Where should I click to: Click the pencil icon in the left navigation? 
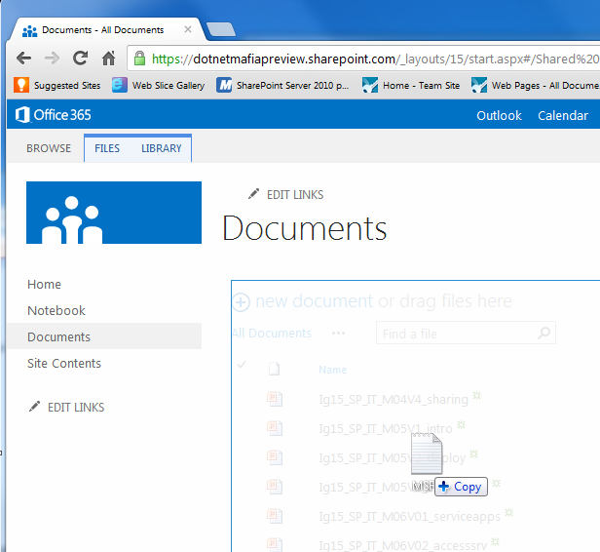click(x=34, y=407)
